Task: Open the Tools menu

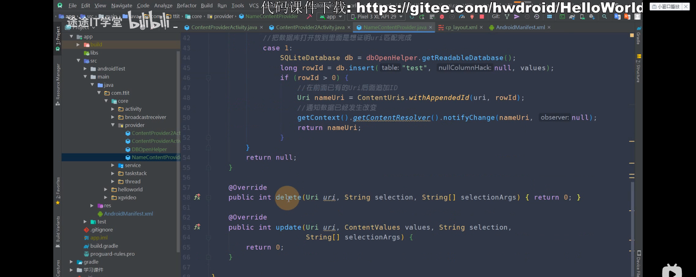Action: point(238,5)
